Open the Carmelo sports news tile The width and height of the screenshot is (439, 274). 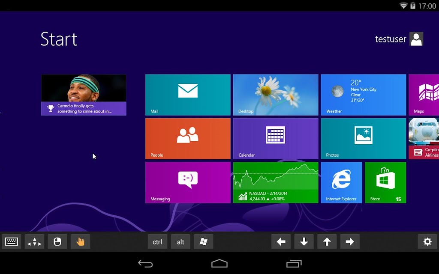tap(84, 95)
